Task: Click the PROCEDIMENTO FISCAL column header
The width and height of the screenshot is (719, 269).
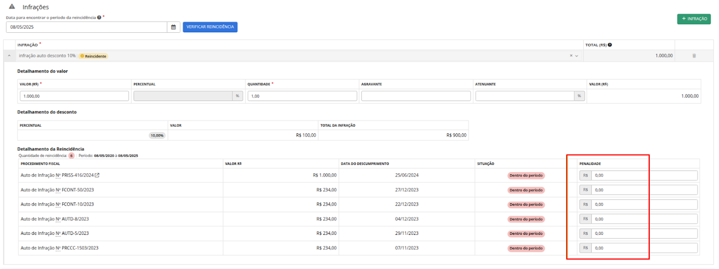Action: tap(40, 164)
